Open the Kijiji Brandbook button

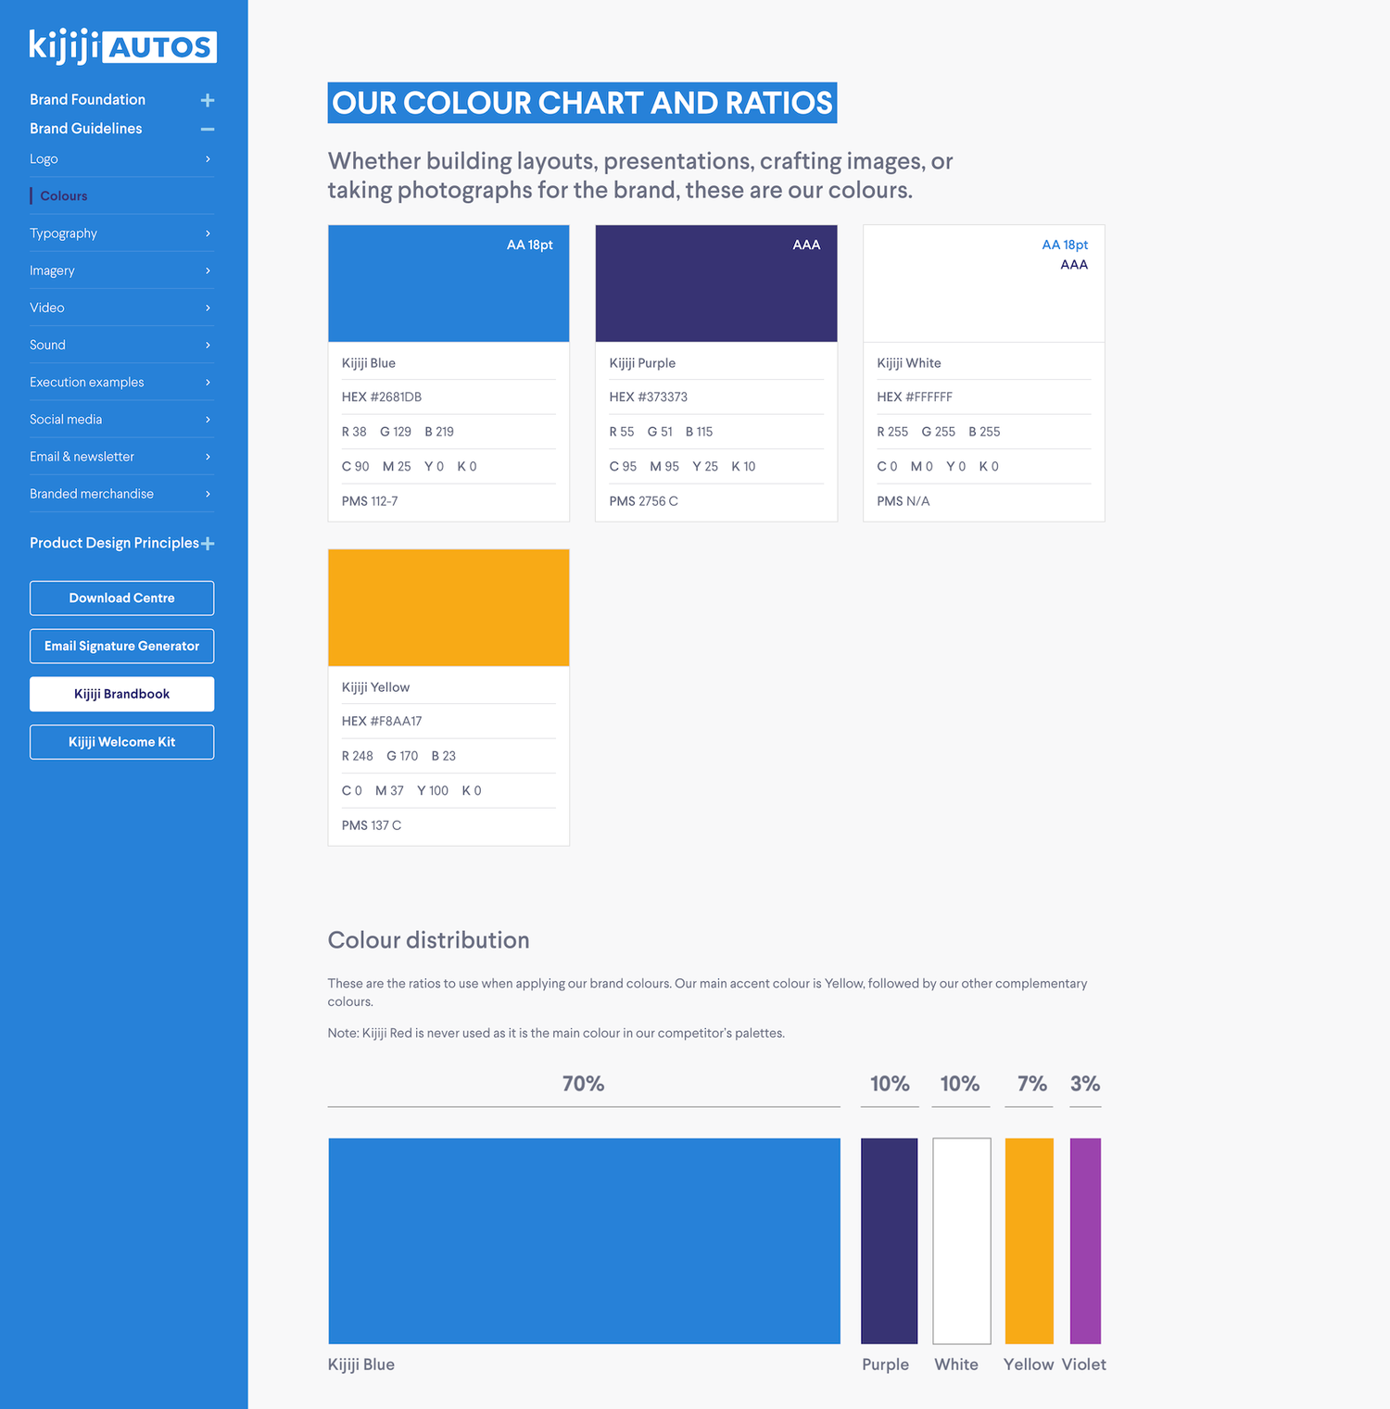click(x=121, y=694)
